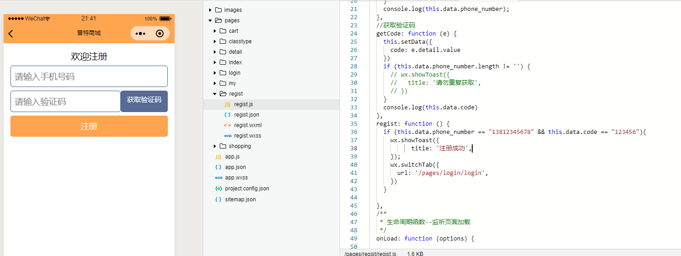
Task: Open the regist.js file
Action: (x=243, y=104)
